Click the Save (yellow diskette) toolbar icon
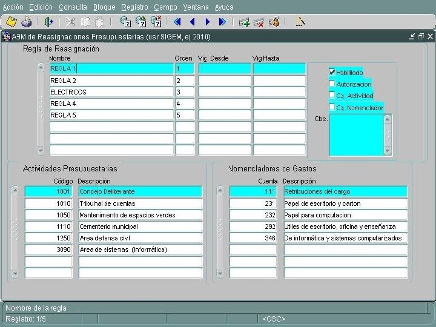 click(12, 22)
